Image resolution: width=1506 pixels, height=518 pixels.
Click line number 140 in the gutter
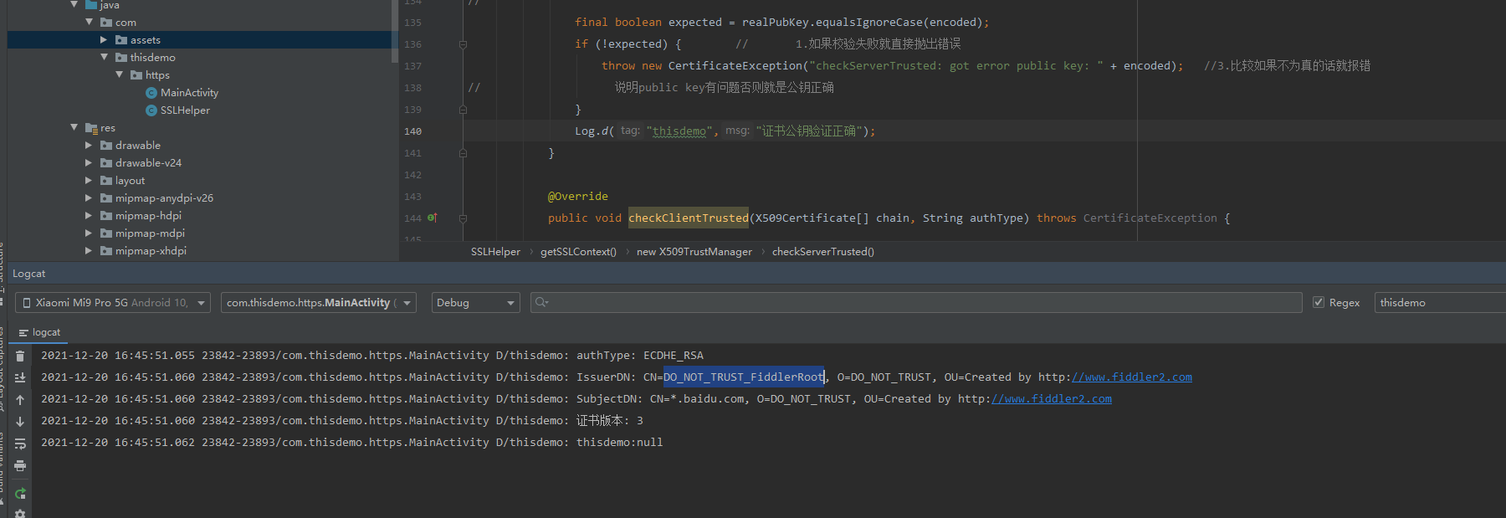tap(413, 131)
